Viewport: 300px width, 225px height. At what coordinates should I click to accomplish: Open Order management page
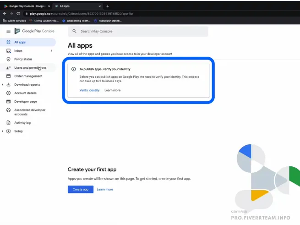pos(28,76)
